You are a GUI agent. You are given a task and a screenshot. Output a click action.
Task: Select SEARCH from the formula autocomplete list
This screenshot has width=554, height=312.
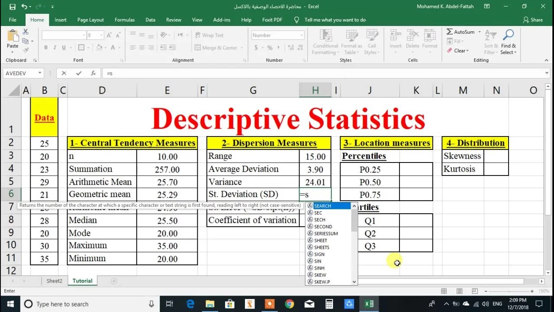329,206
